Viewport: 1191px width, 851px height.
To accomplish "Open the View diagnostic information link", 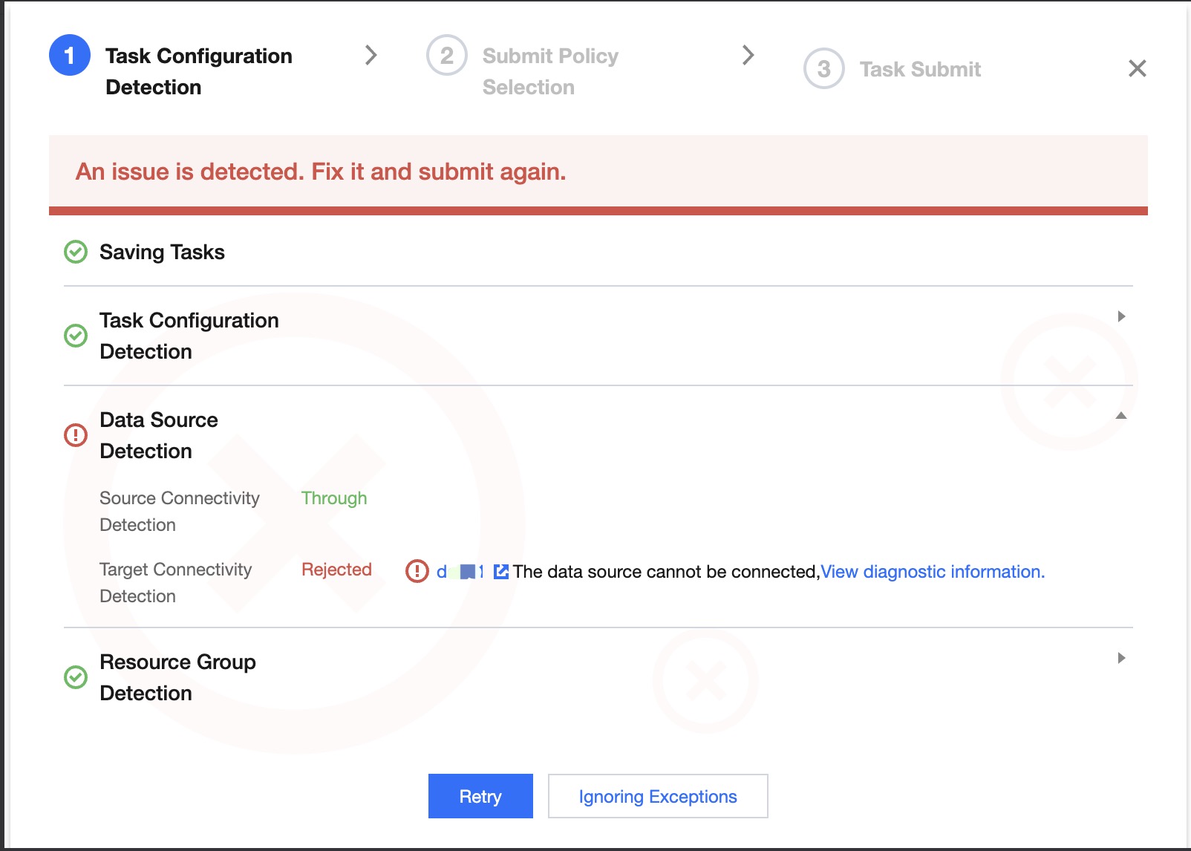I will (932, 571).
